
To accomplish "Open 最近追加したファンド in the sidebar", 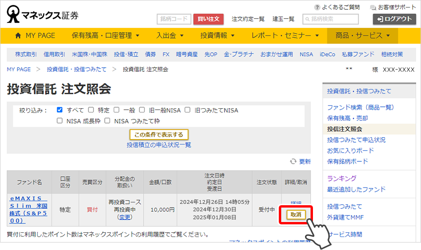I will coord(356,189).
